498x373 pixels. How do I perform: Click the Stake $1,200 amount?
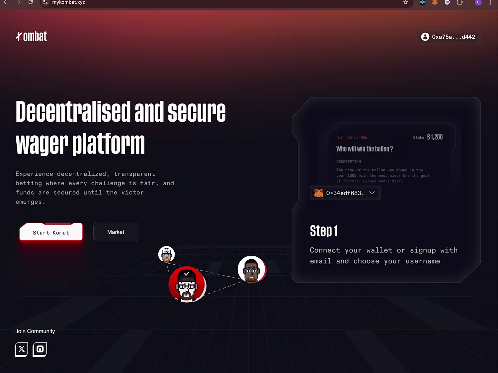[428, 137]
